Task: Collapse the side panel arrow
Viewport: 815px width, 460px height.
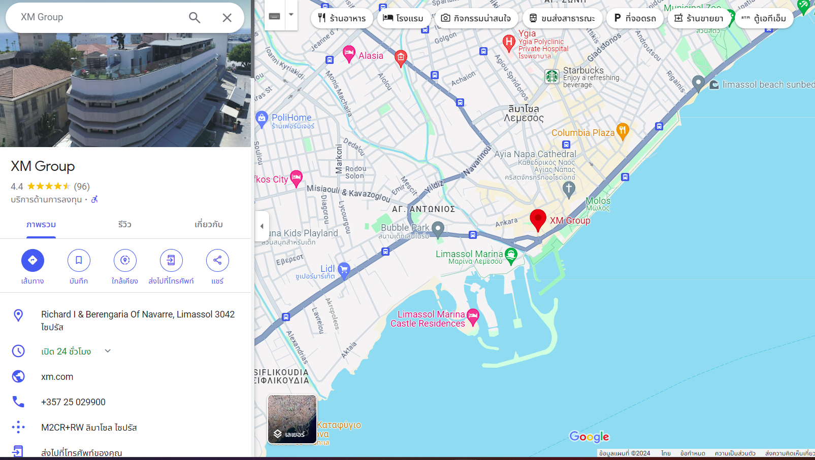Action: (x=262, y=226)
